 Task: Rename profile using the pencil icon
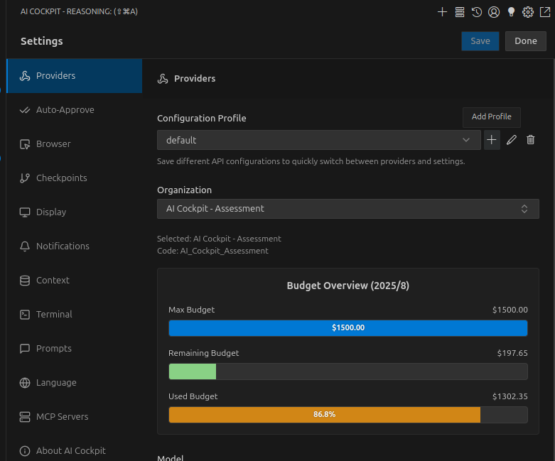pos(511,140)
